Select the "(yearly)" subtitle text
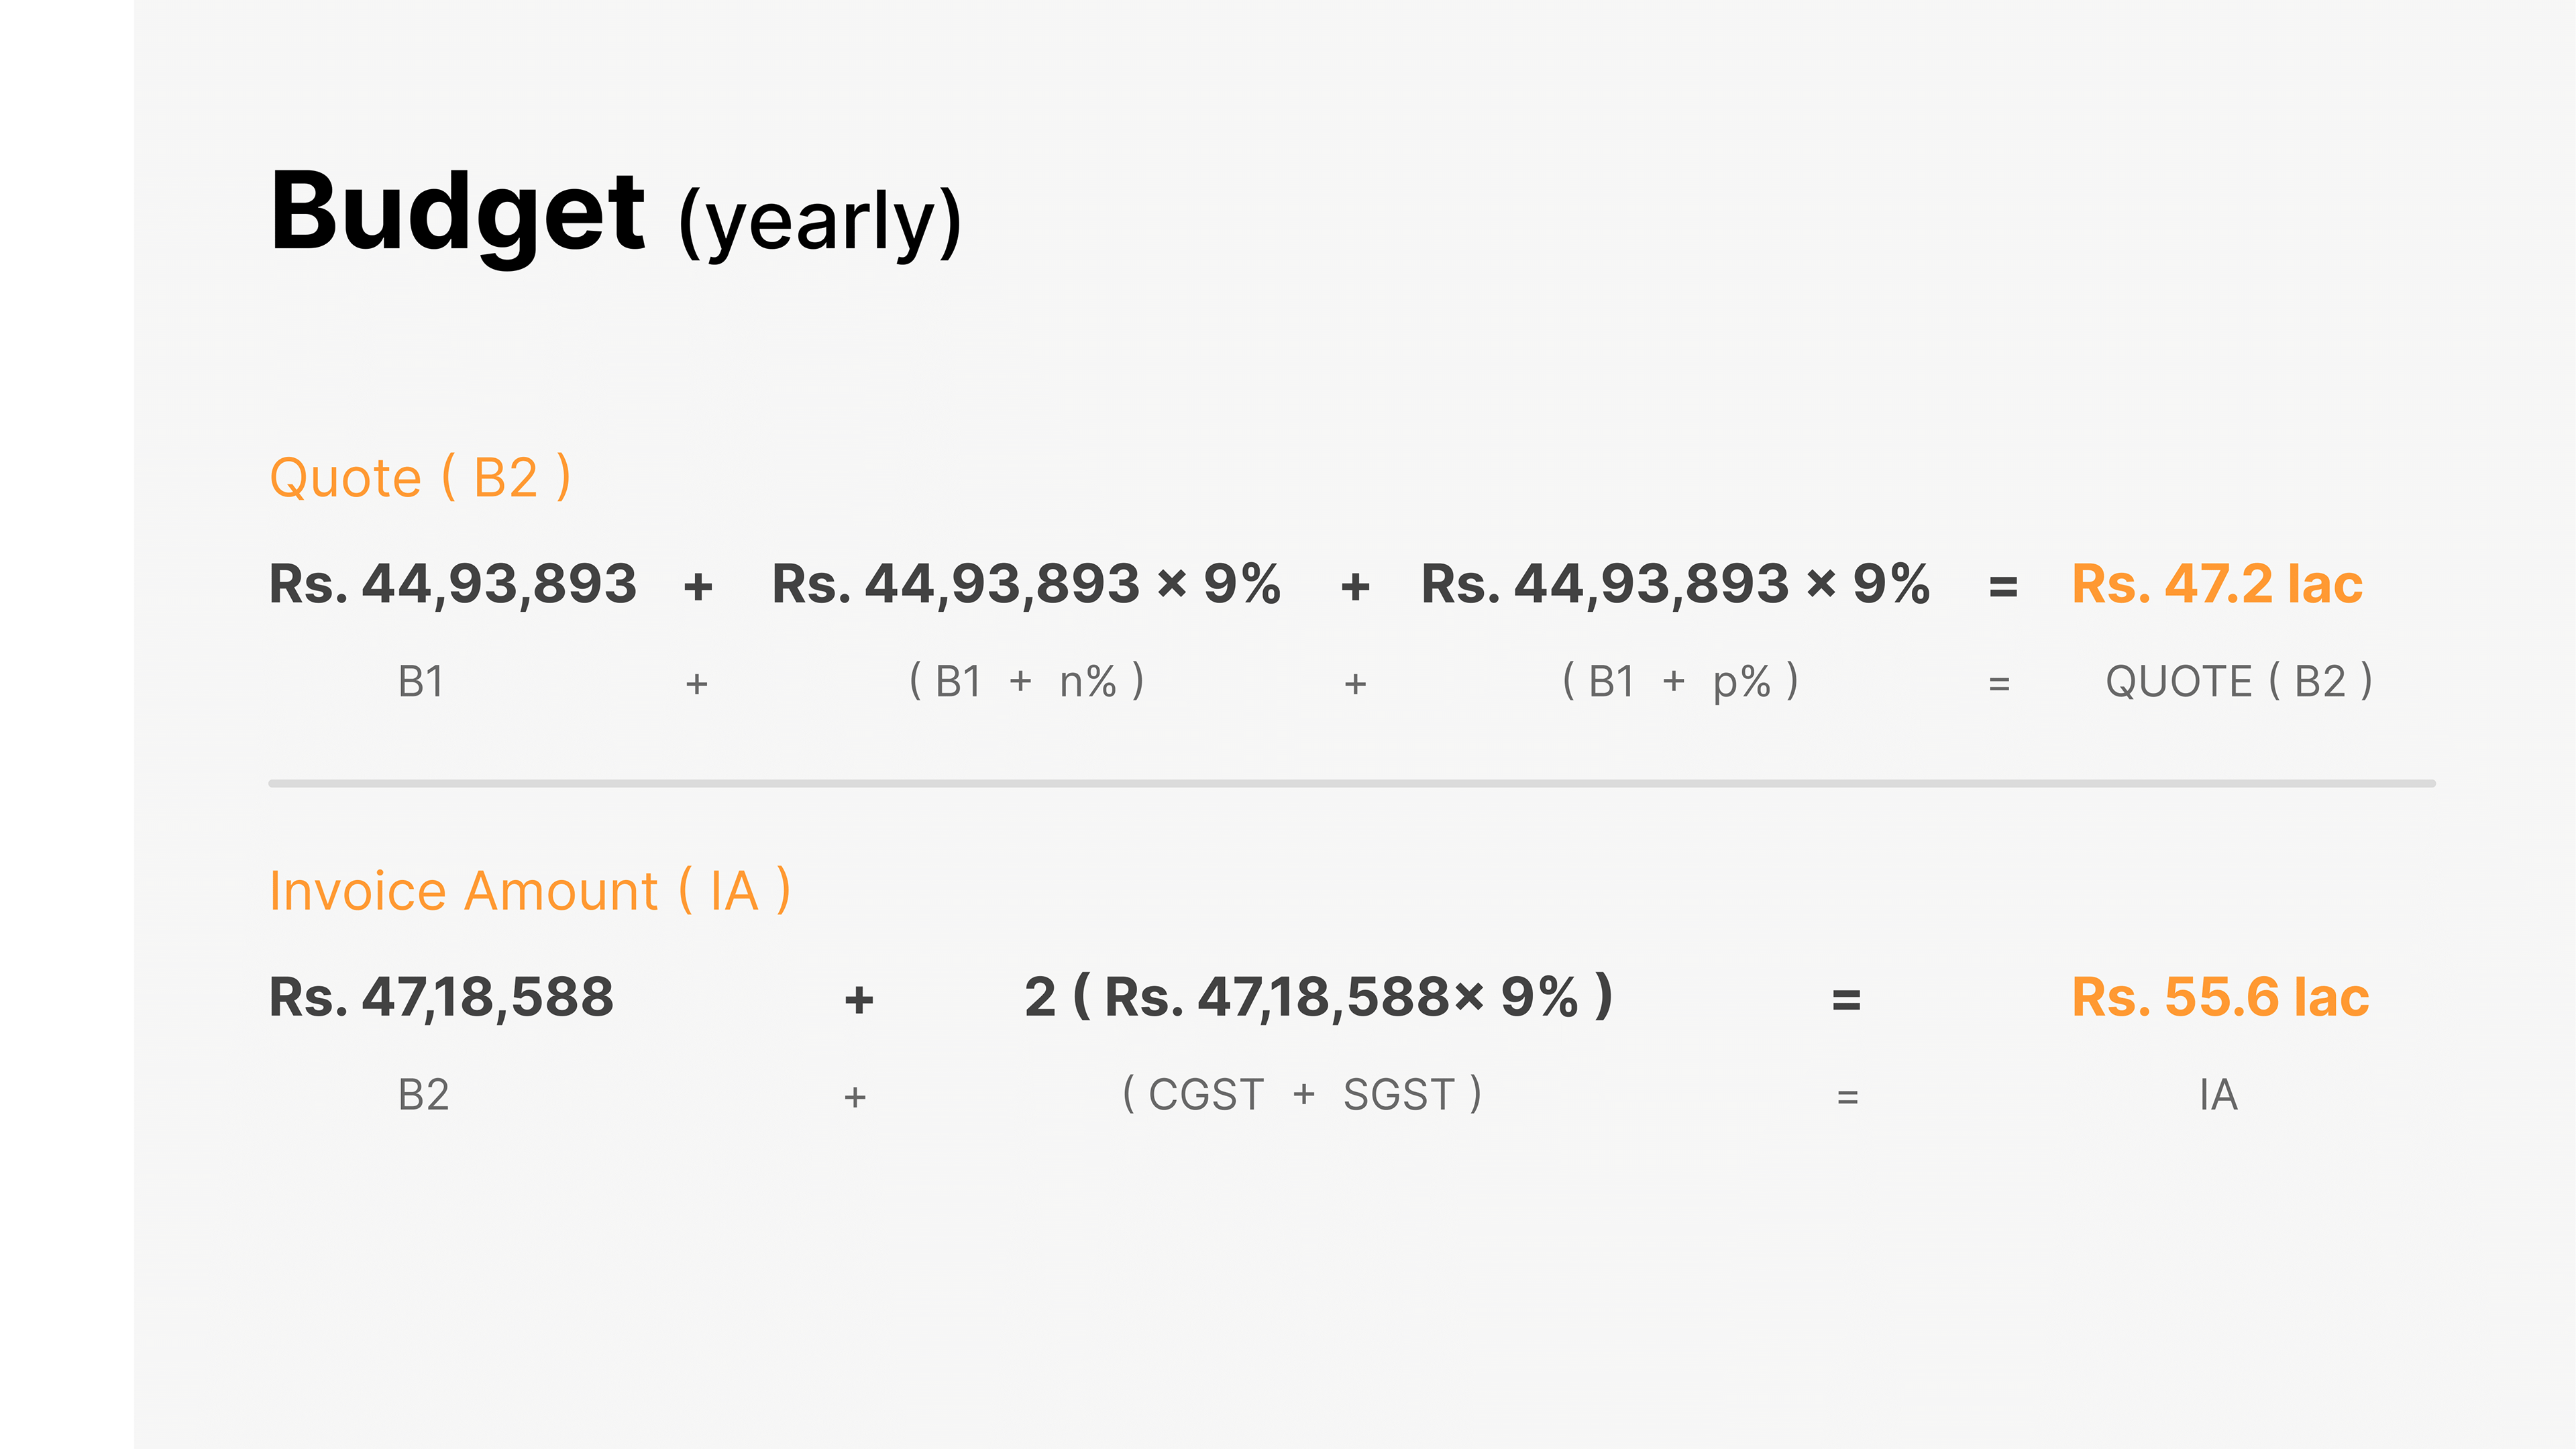The image size is (2576, 1449). 820,222
